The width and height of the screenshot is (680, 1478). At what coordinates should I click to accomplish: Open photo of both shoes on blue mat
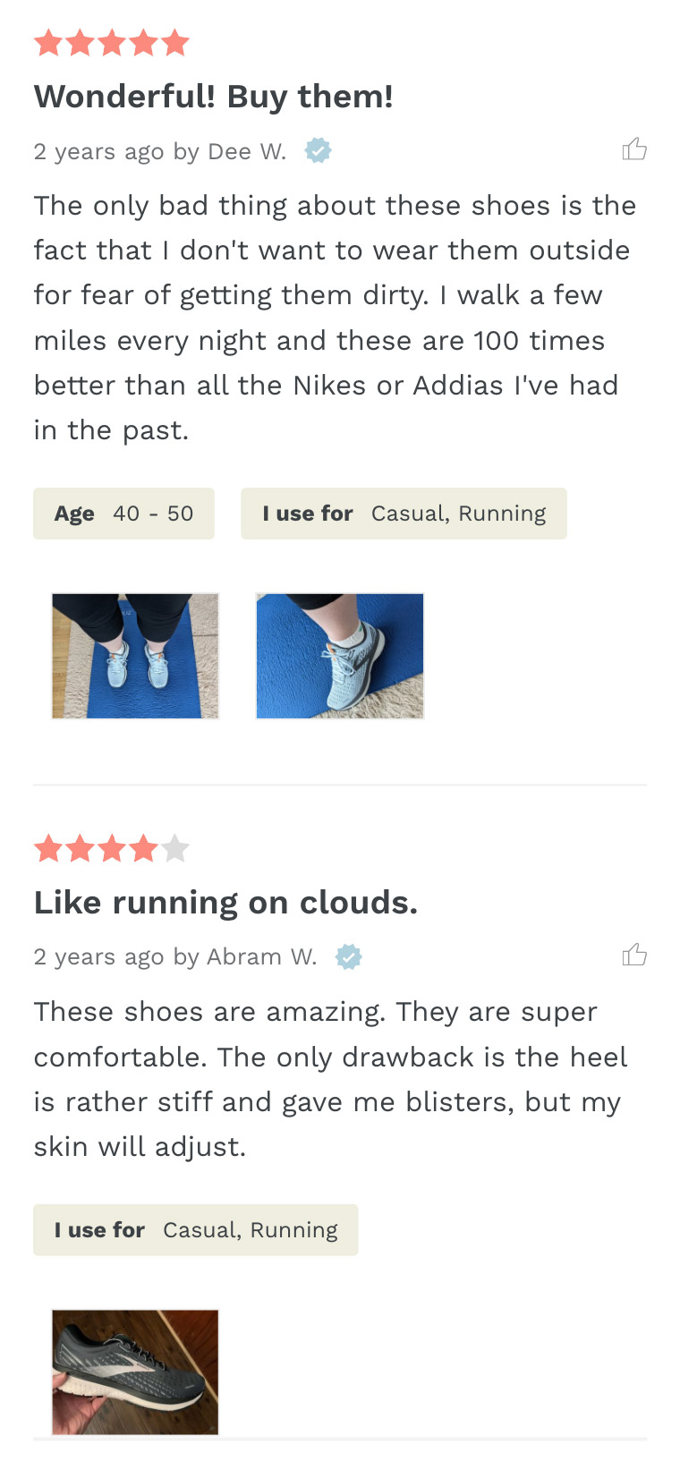click(x=135, y=656)
